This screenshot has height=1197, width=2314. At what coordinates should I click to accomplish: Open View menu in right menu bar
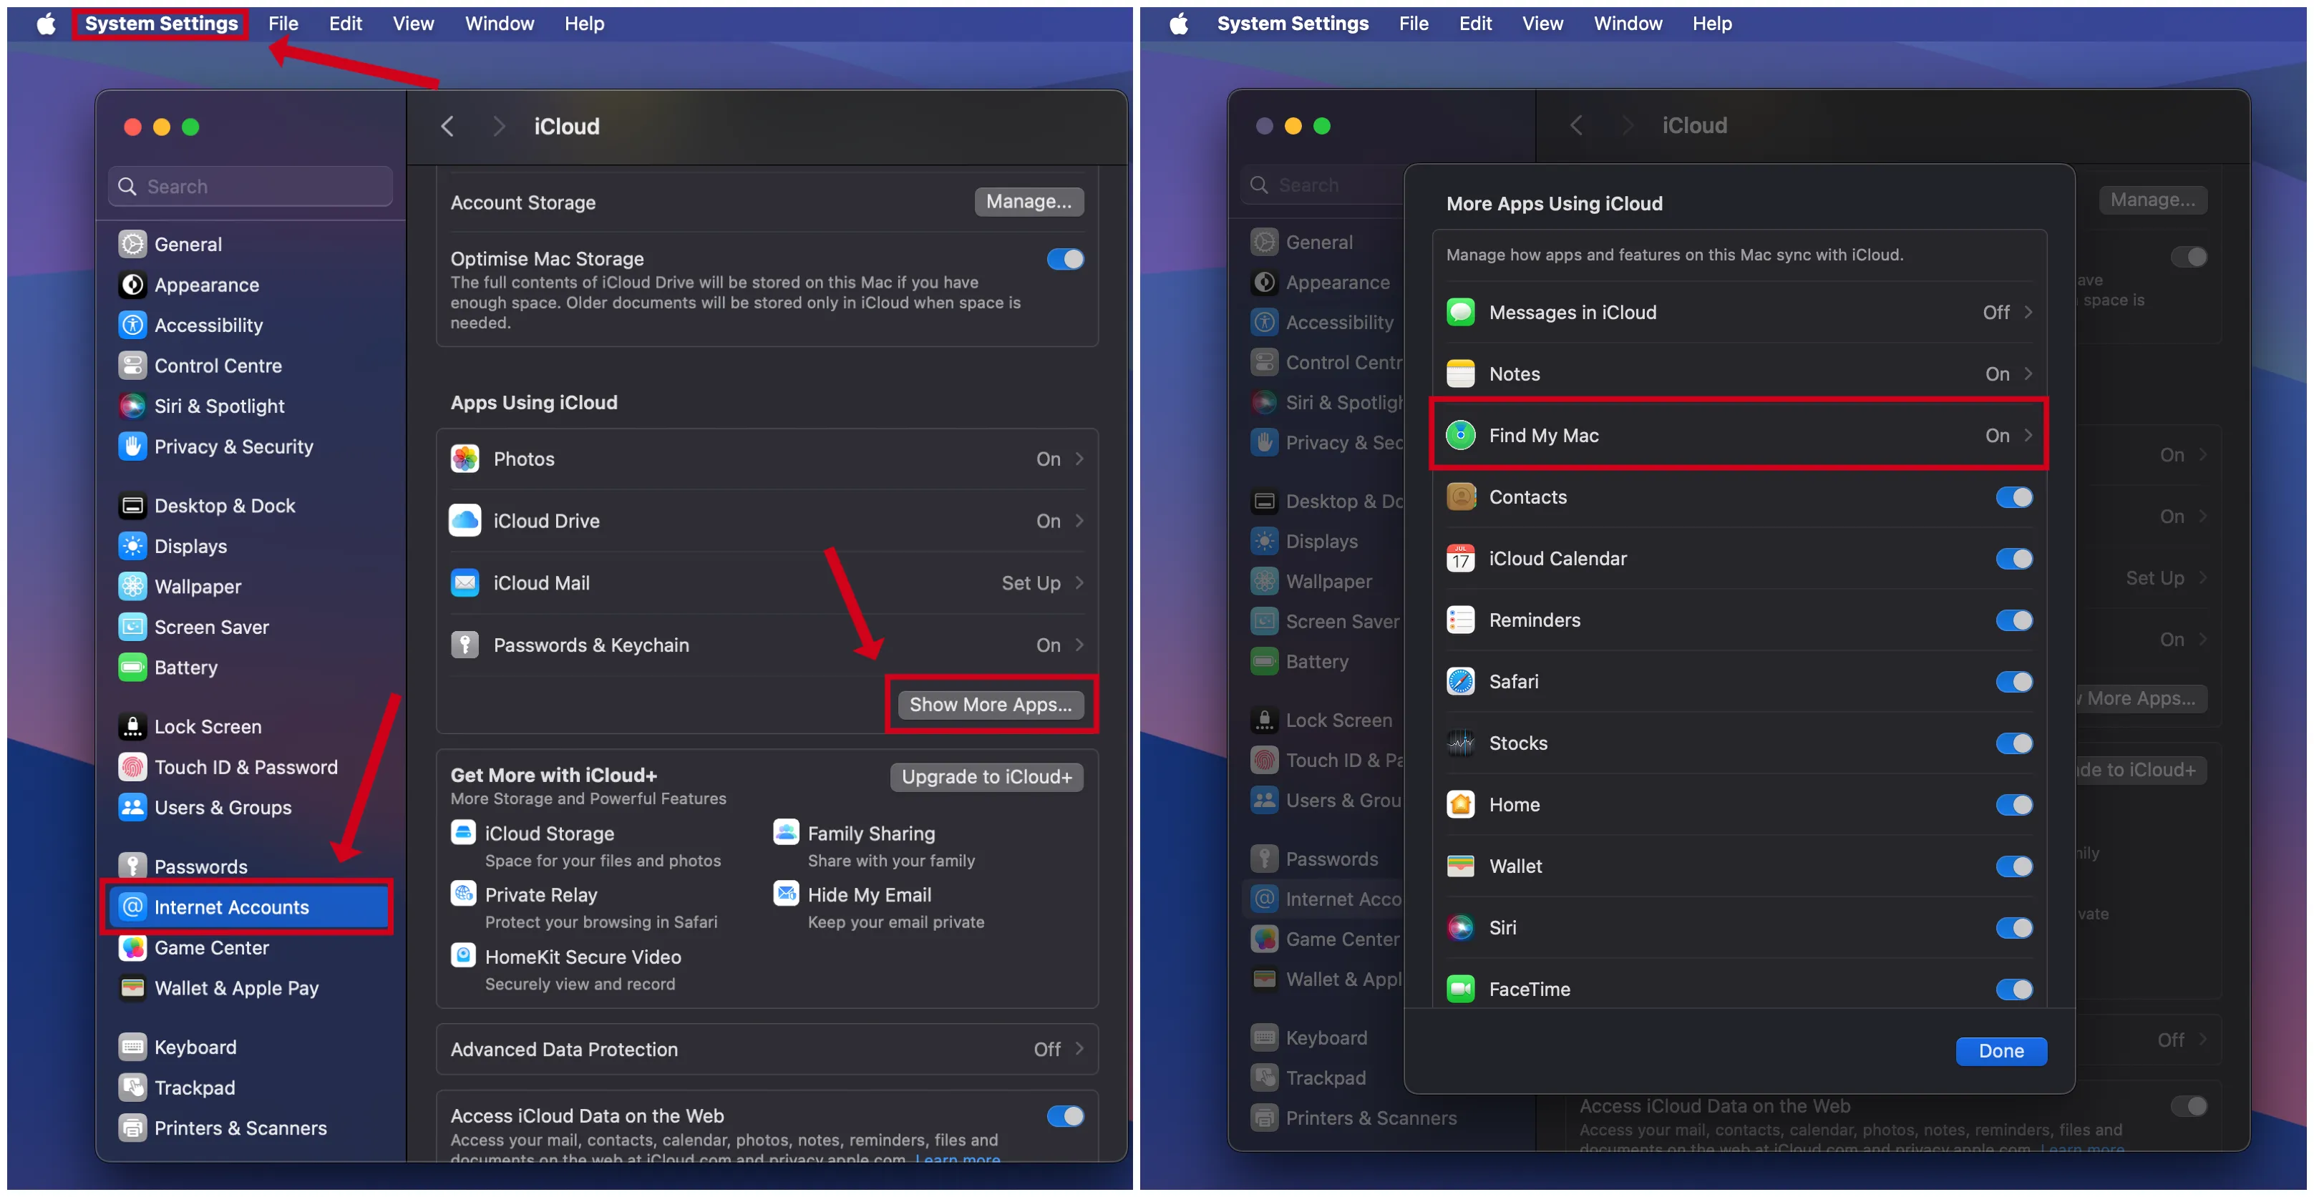[x=1542, y=24]
